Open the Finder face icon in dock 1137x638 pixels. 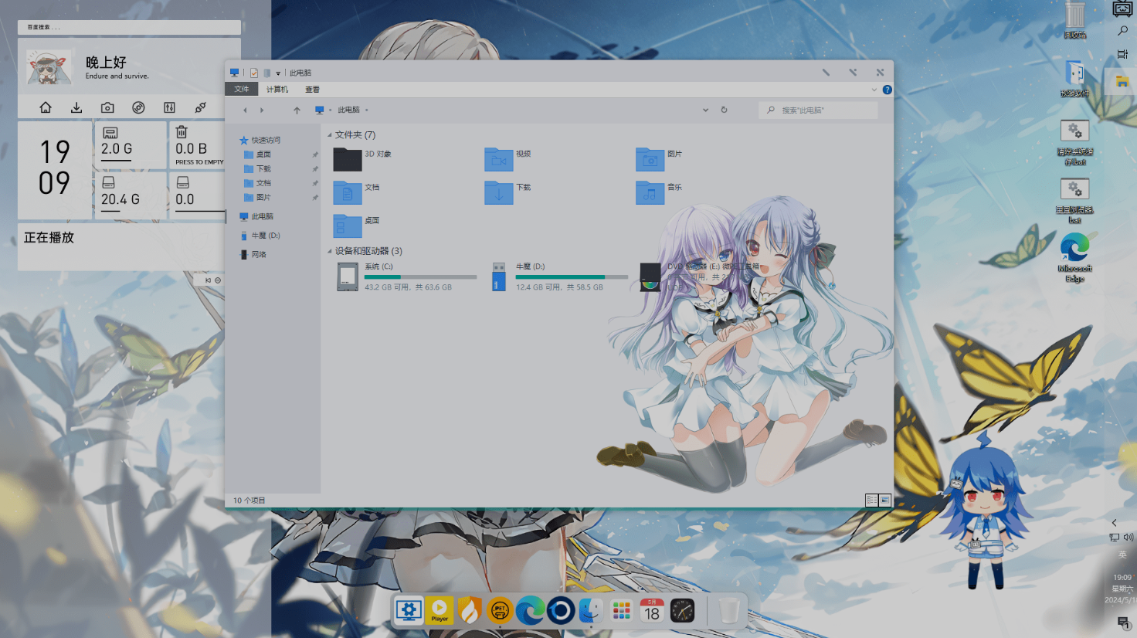pyautogui.click(x=591, y=611)
